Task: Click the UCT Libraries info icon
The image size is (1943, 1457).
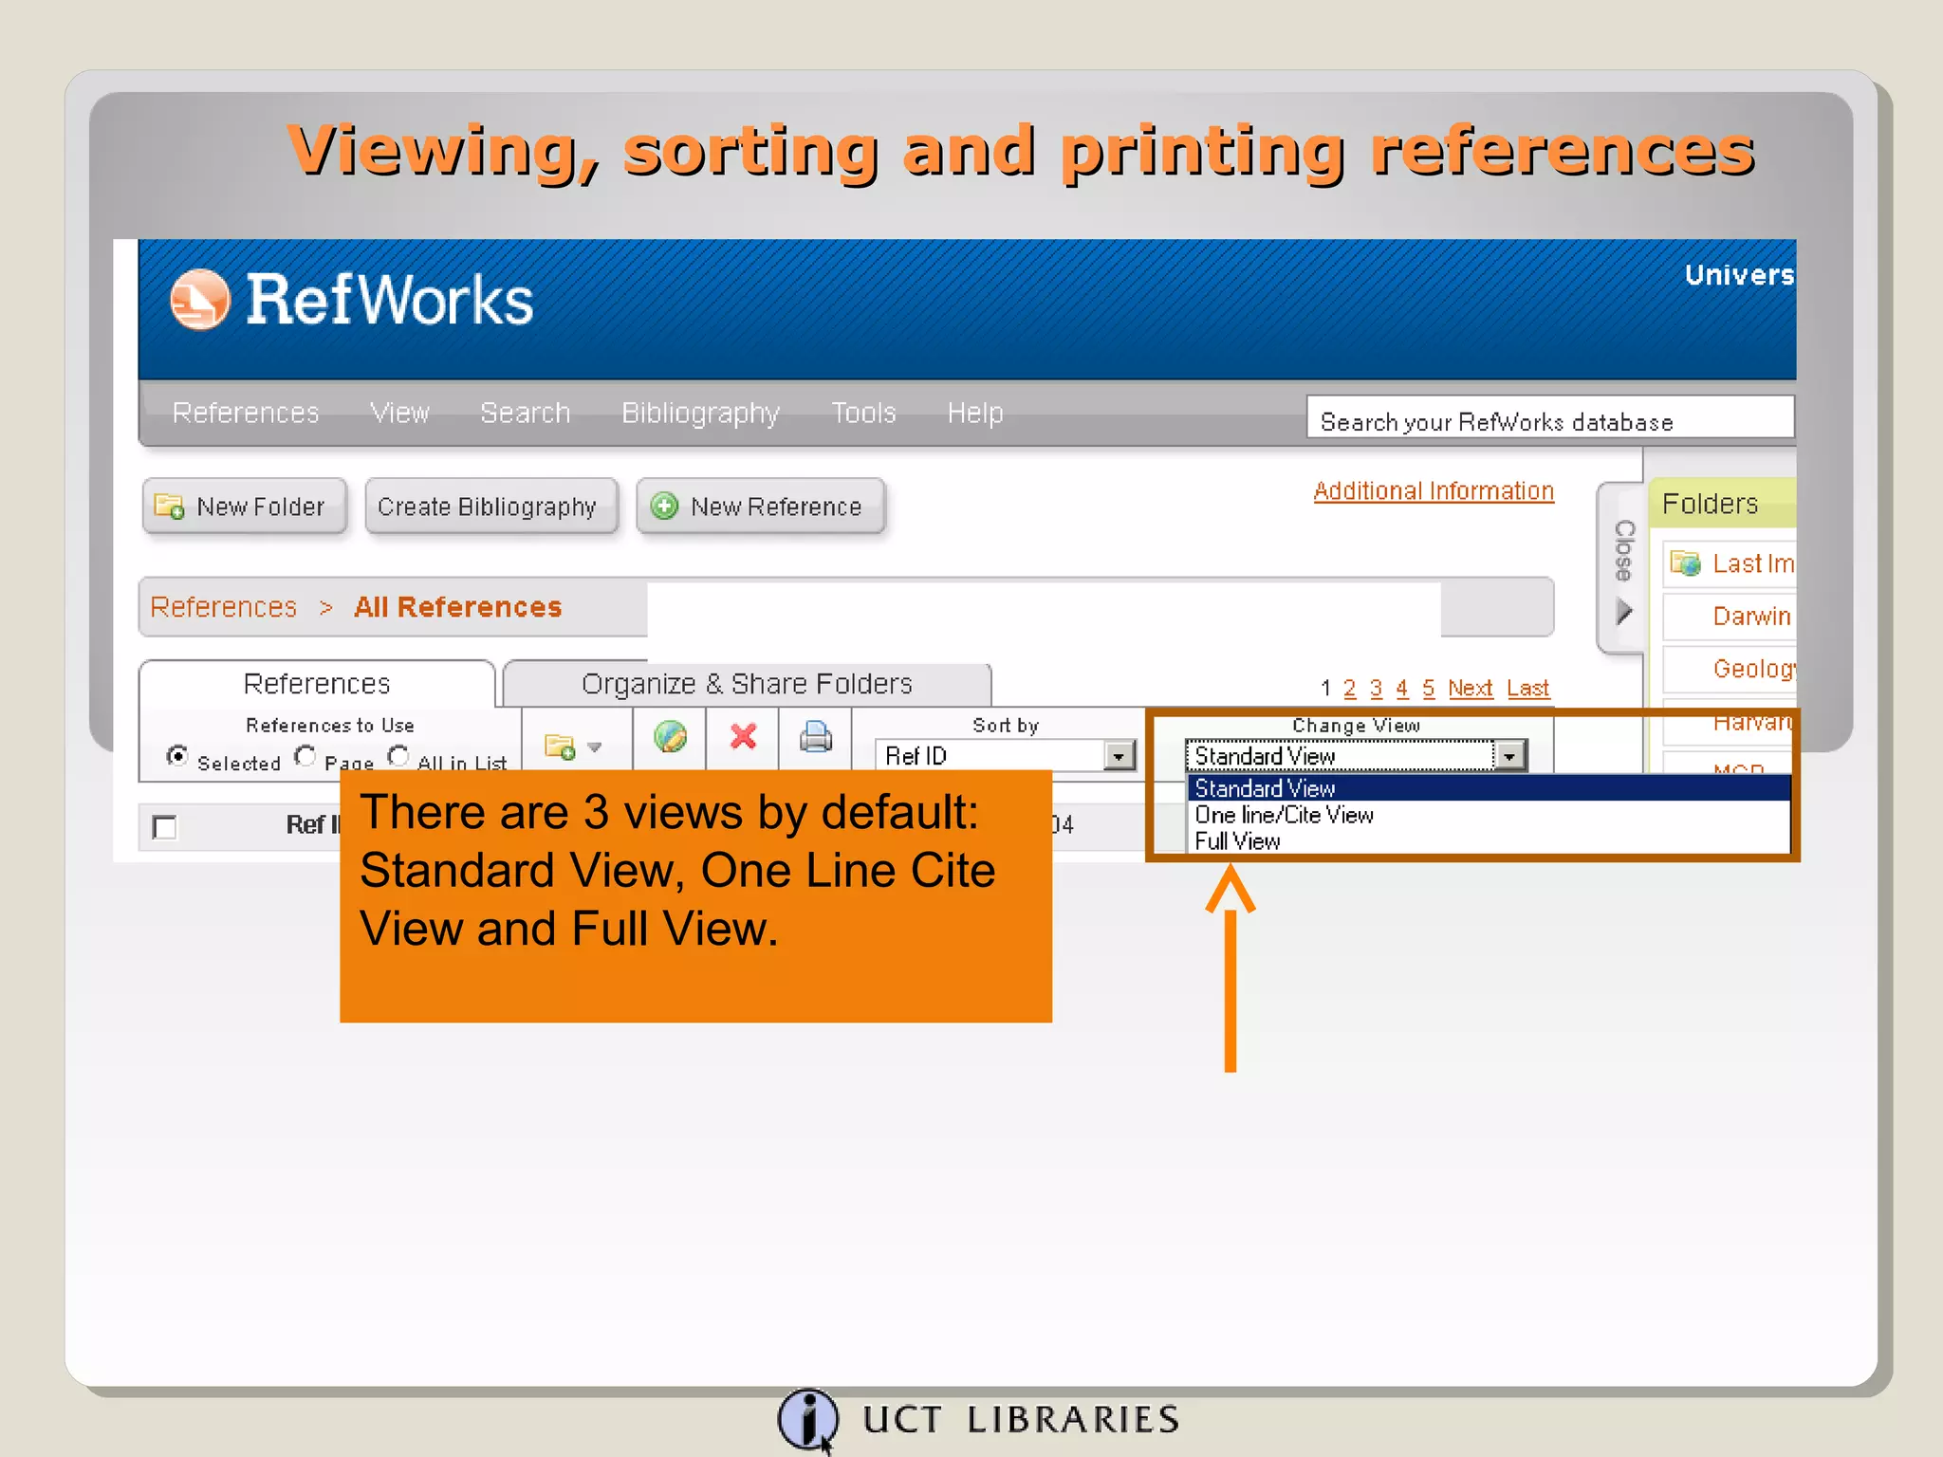Action: click(807, 1419)
